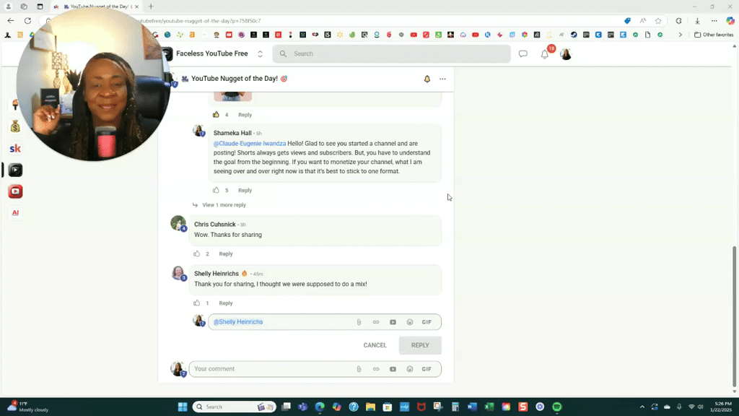Select the YouTube Nugget of the Day tab
The height and width of the screenshot is (416, 739).
(96, 6)
